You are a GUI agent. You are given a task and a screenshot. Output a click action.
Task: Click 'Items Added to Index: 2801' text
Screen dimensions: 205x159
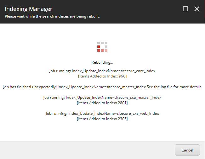(x=102, y=103)
